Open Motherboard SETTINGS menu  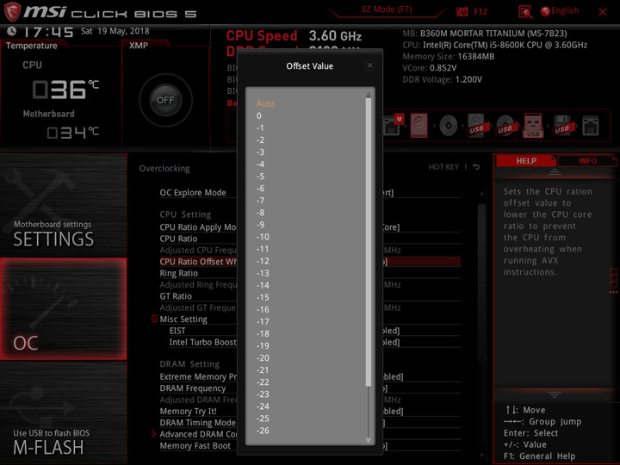(63, 205)
